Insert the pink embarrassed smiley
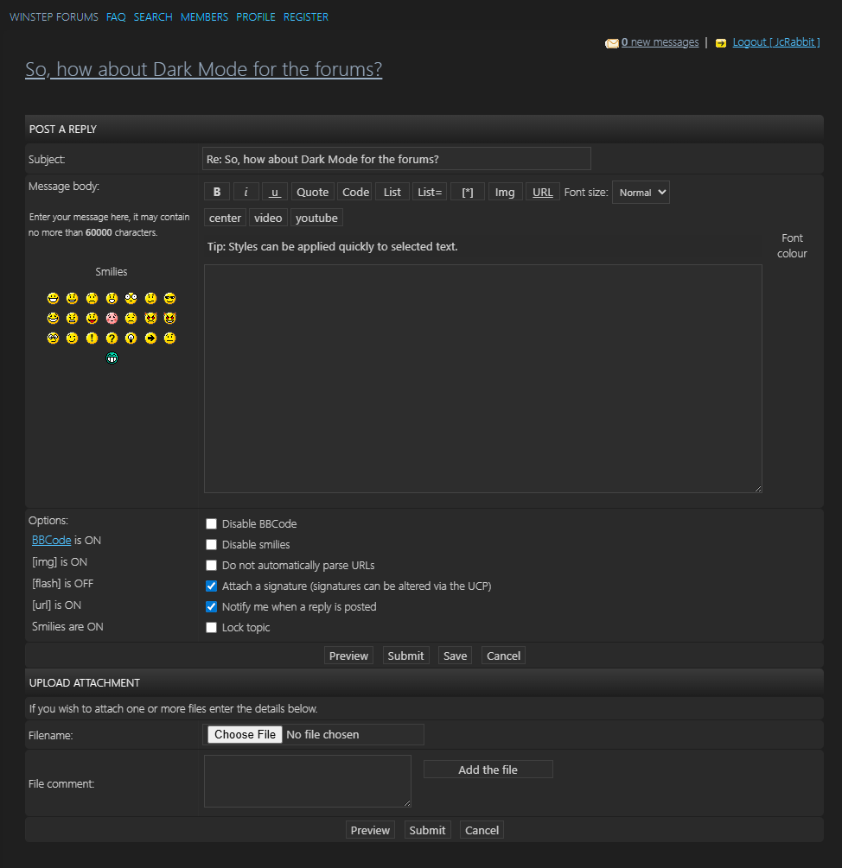Viewport: 842px width, 868px height. 112,318
